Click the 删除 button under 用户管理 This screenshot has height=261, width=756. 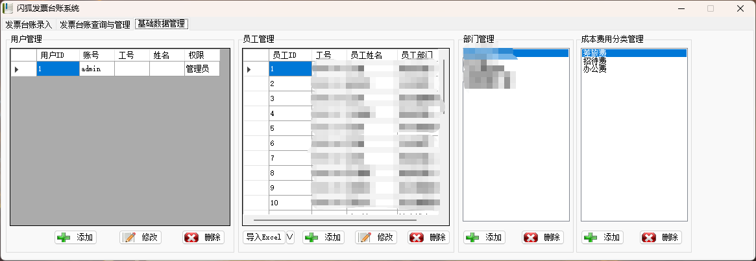click(x=203, y=238)
